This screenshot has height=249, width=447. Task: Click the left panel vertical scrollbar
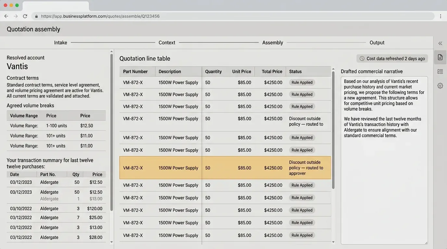click(112, 132)
